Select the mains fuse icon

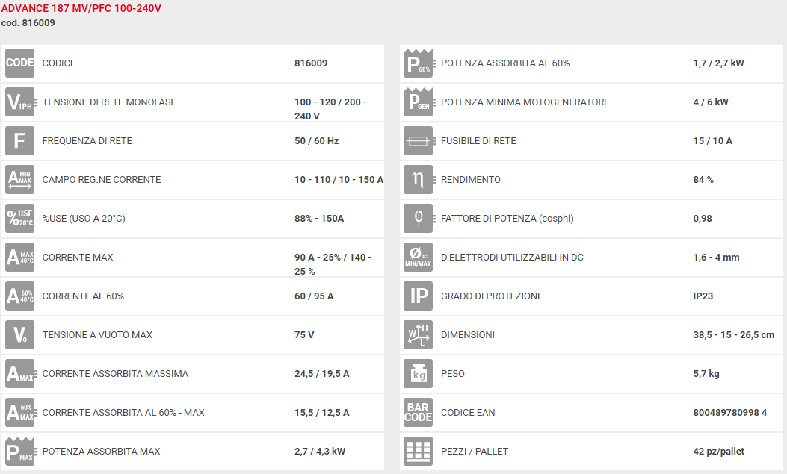coord(419,141)
